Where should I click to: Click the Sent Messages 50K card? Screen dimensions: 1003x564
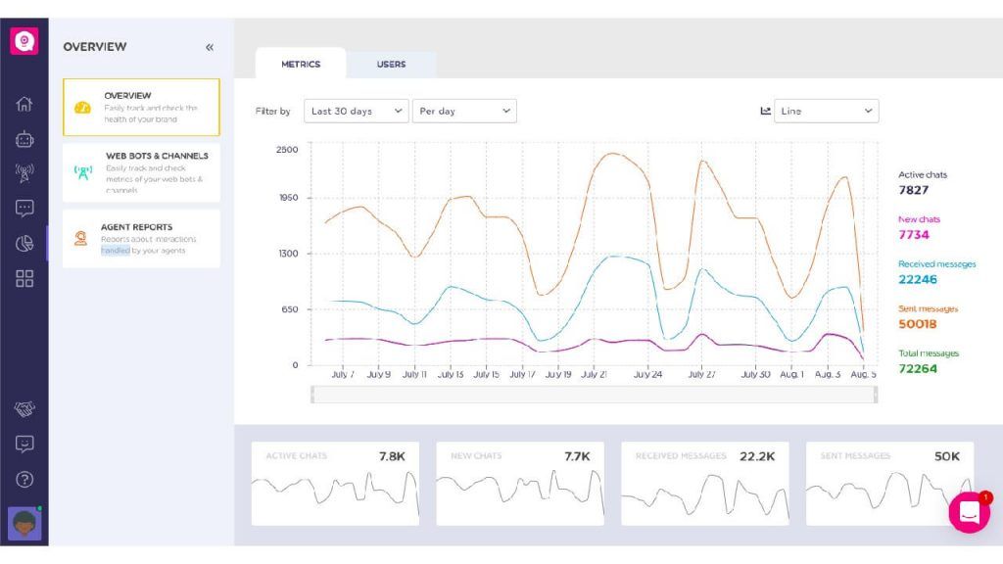(x=889, y=484)
